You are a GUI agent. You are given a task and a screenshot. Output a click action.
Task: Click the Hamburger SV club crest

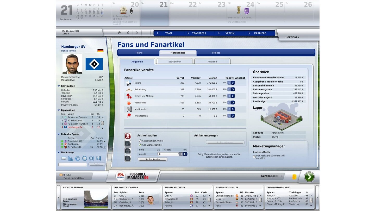[94, 64]
